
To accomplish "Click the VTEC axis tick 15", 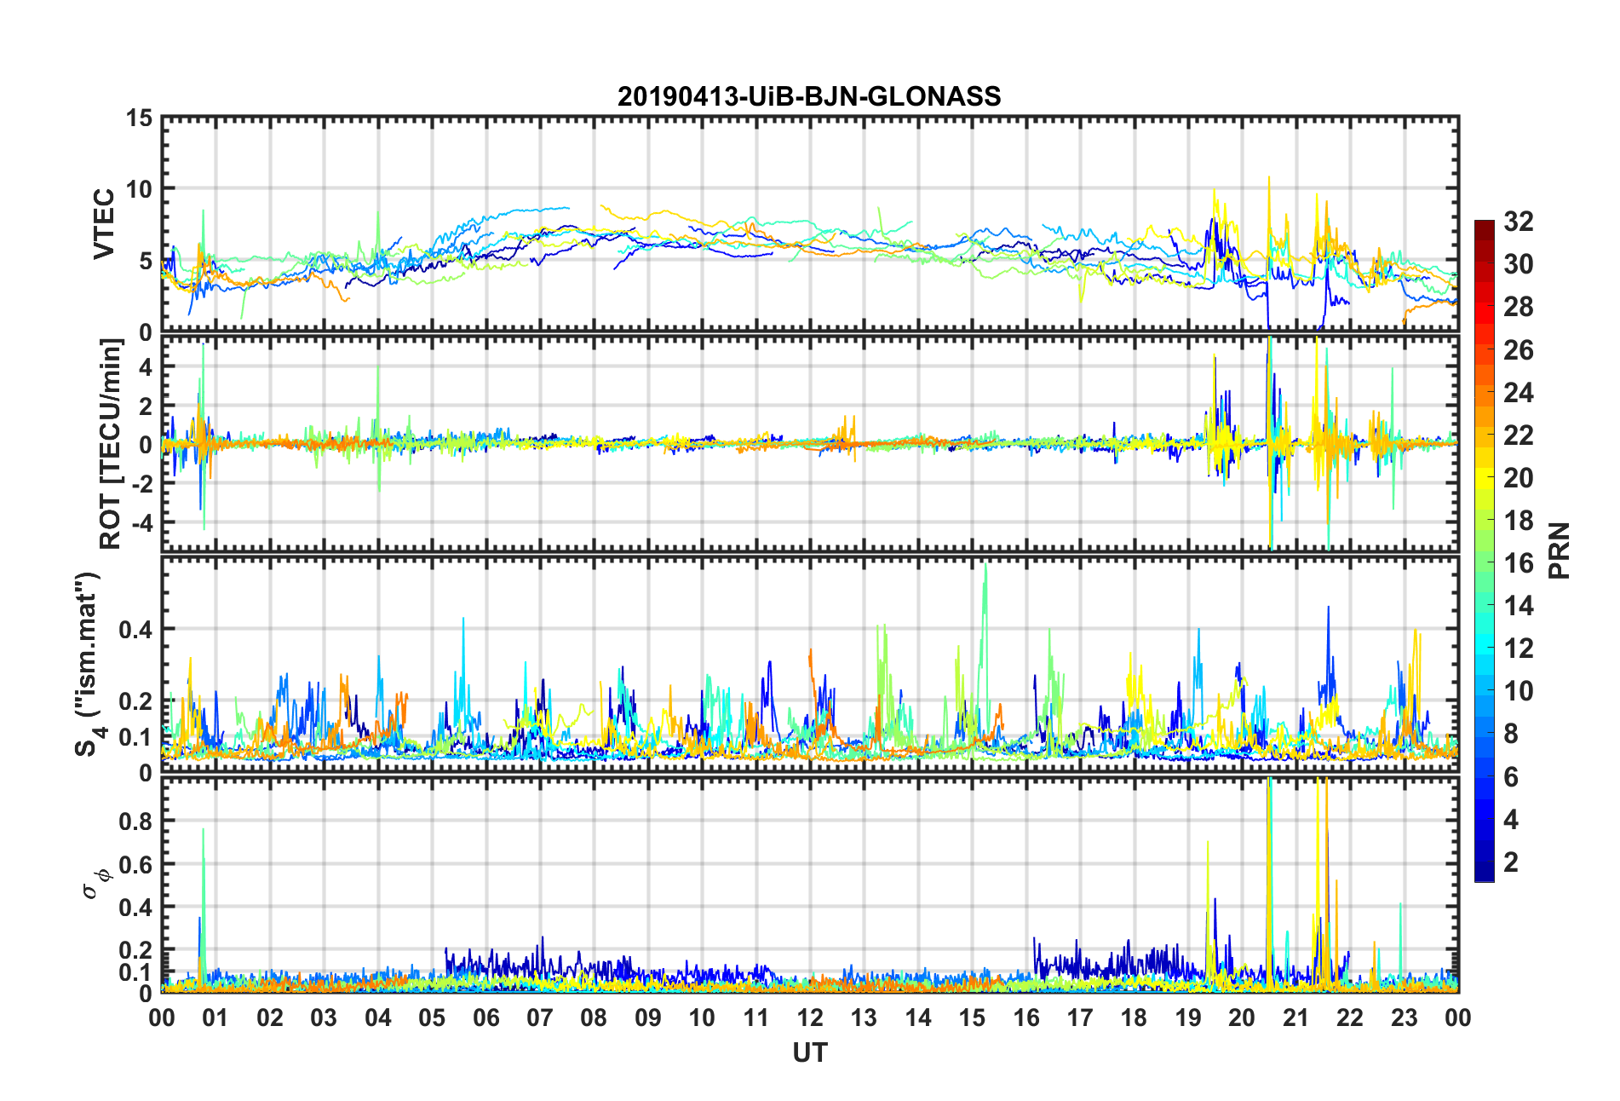I will pyautogui.click(x=140, y=119).
